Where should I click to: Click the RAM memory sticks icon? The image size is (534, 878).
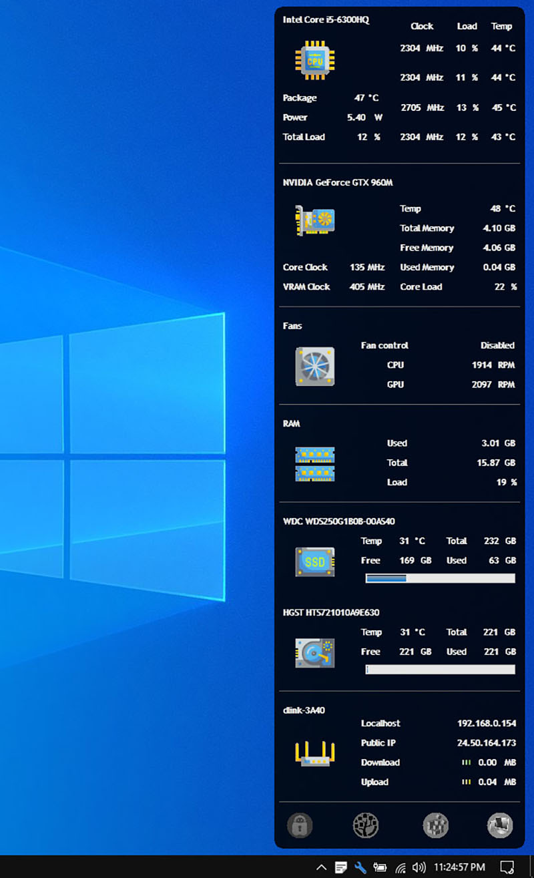314,464
